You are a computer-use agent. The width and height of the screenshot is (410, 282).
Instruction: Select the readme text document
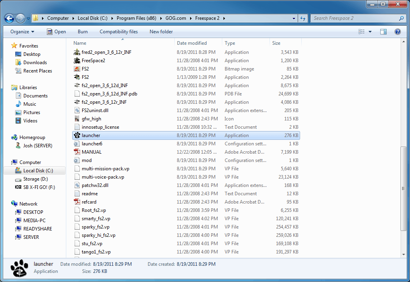point(186,194)
